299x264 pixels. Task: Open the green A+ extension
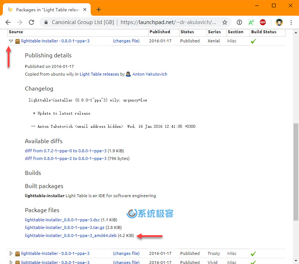coord(251,22)
